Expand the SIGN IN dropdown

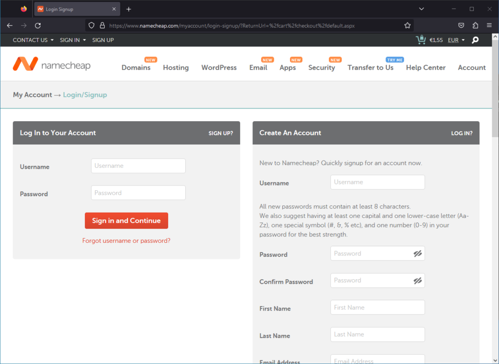73,40
